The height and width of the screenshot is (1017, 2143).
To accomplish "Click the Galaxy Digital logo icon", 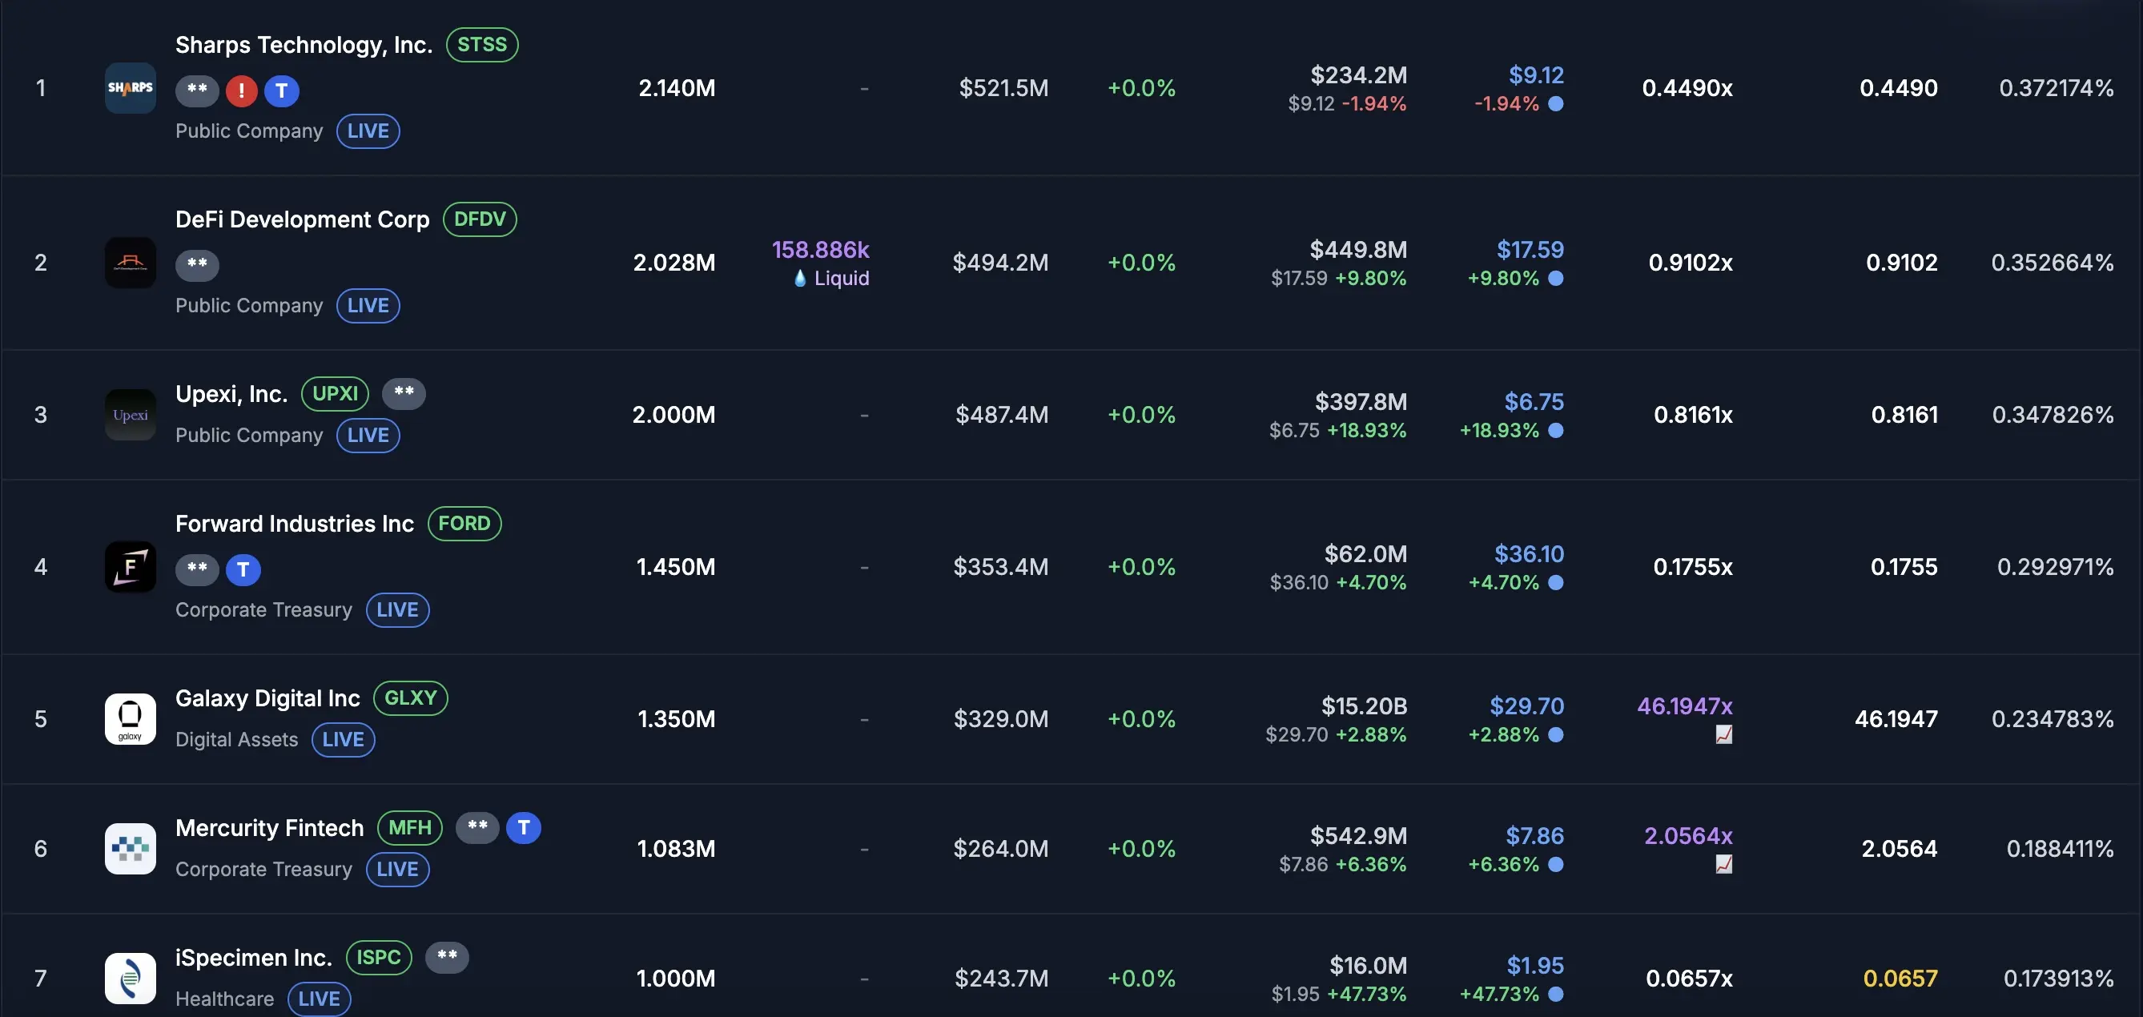I will [130, 719].
